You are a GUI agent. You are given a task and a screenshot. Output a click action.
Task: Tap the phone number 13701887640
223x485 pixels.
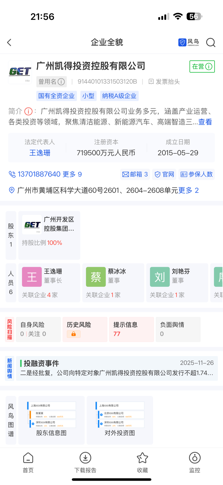[x=39, y=174]
